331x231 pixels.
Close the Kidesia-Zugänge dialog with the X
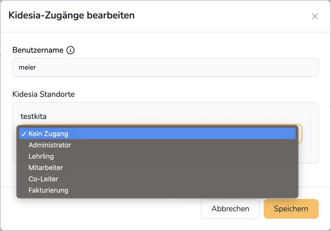[314, 16]
